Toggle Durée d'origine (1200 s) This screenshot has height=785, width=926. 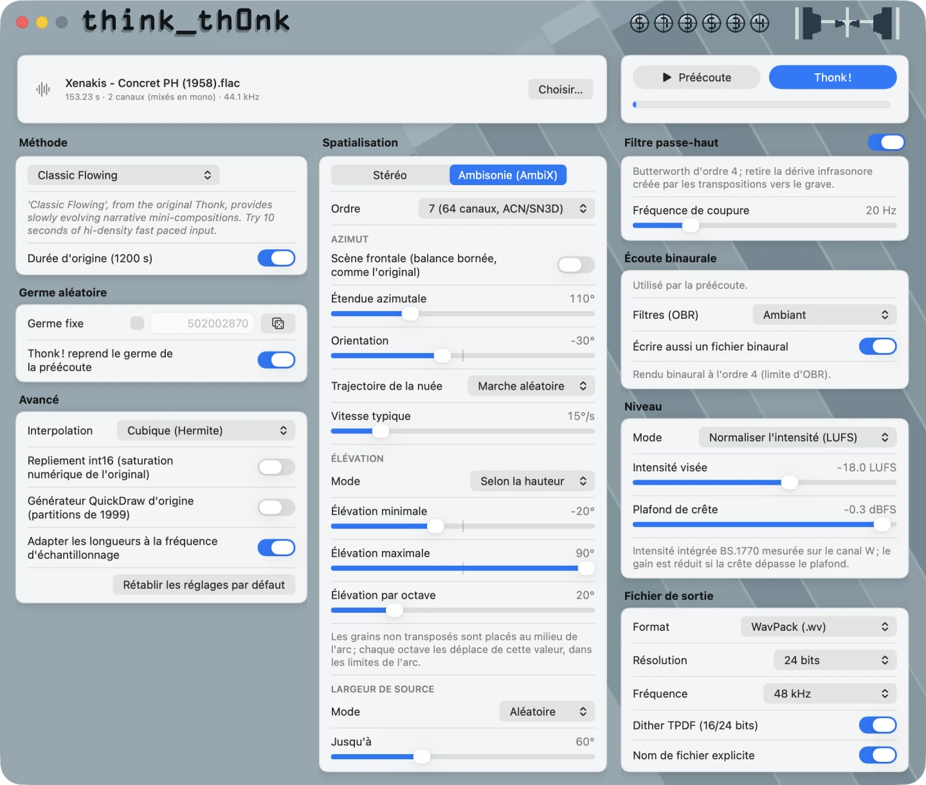[277, 258]
